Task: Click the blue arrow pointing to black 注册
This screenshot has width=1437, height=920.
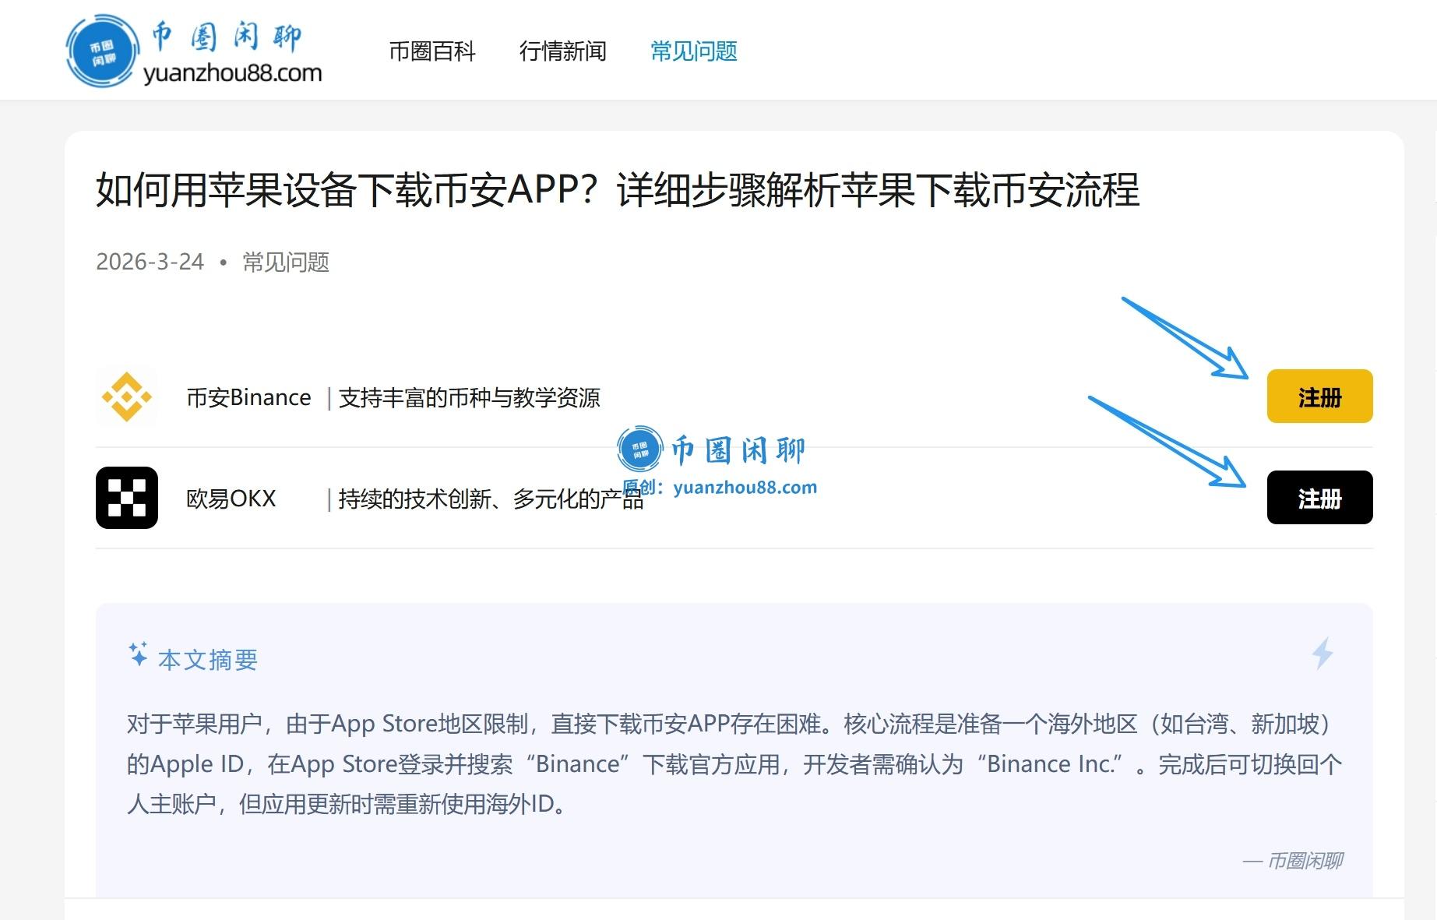Action: click(1167, 441)
